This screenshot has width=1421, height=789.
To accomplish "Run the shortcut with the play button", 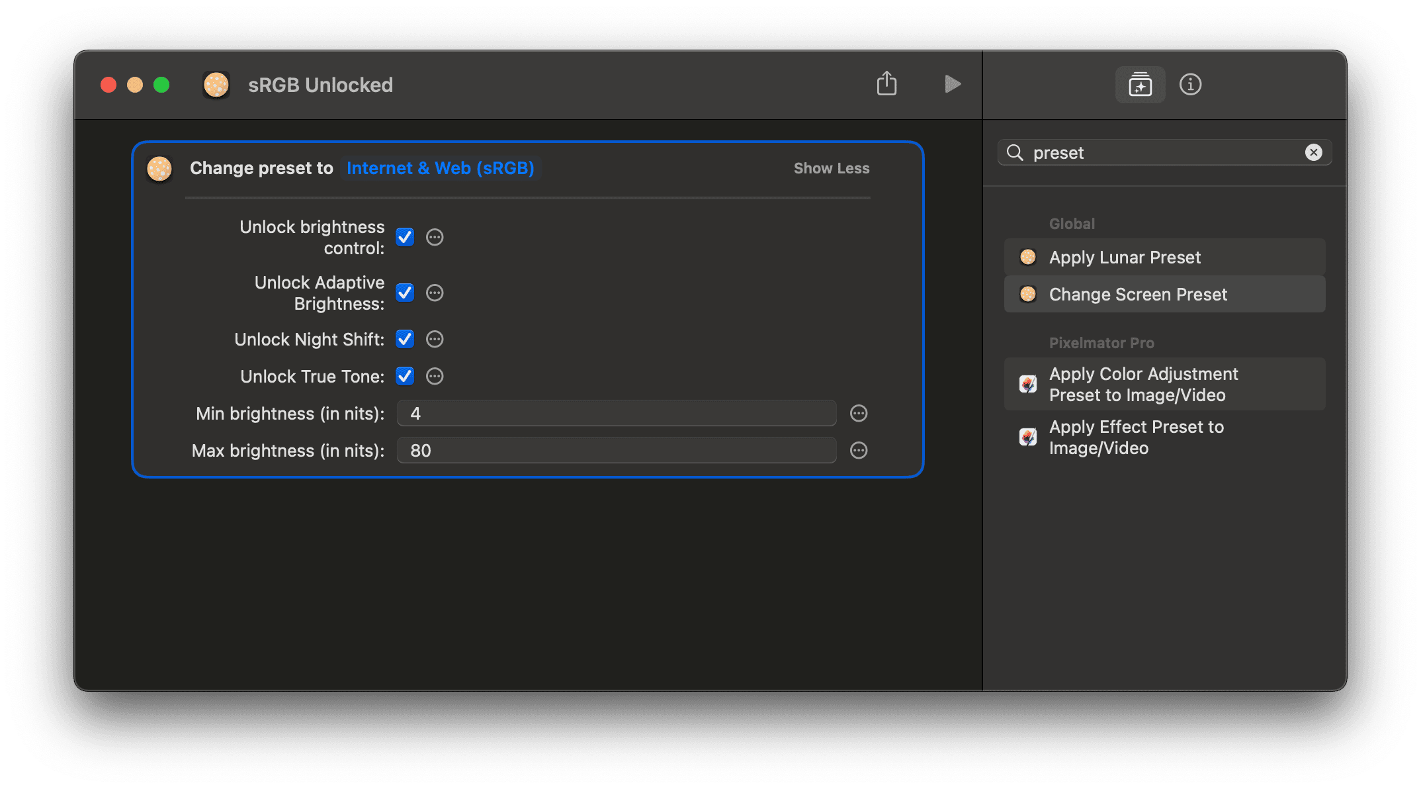I will pos(952,84).
